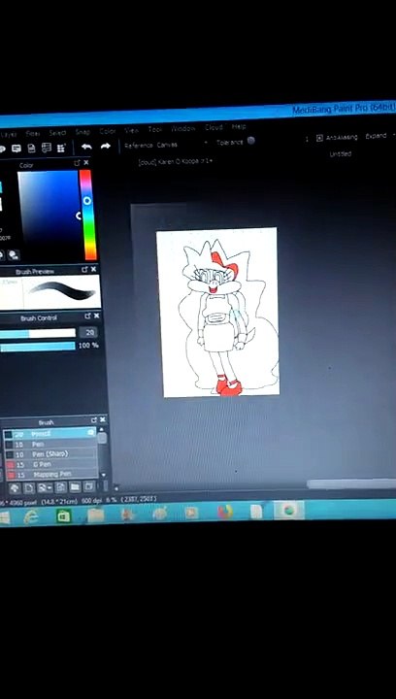Float the Color panel with its popout icon
Viewport: 396px width, 699px height.
[x=77, y=163]
